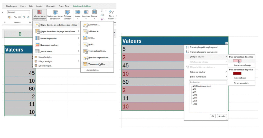Uncheck value 45 in filter list
Screen dimensions: 263x138
194,101
